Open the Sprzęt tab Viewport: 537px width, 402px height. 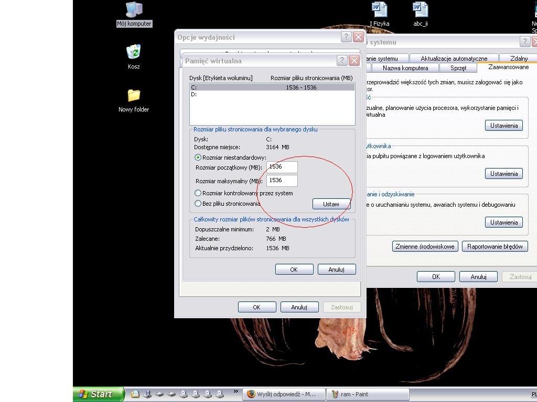point(458,68)
